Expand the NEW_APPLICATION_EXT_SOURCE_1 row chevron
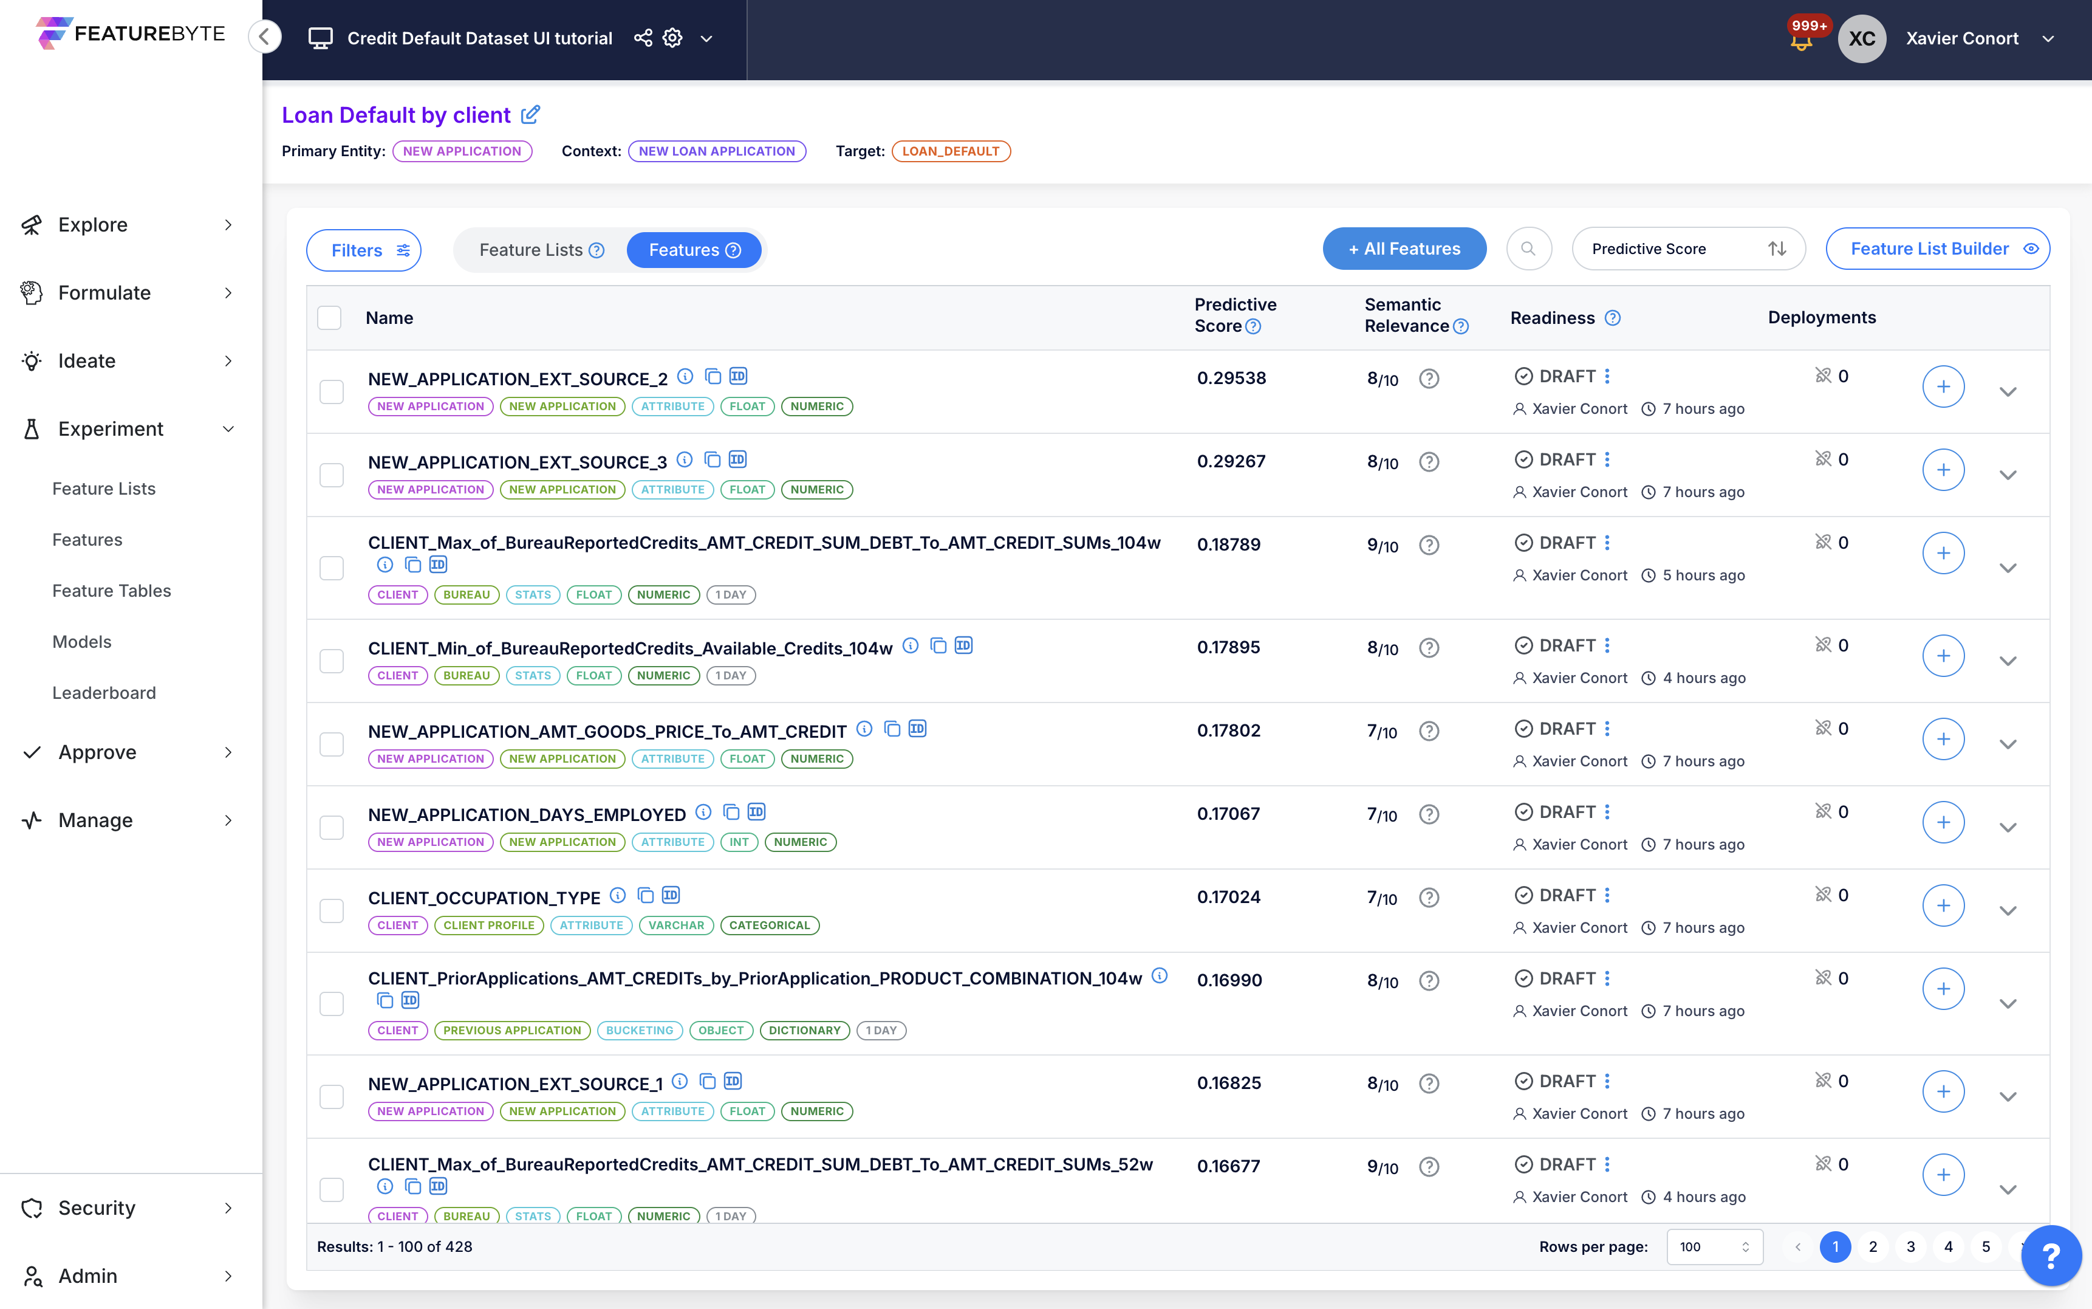The image size is (2092, 1309). (2007, 1097)
